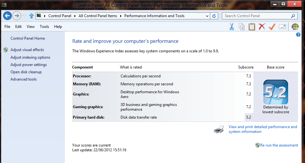305x163 pixels.
Task: Open disk cleanup link
Action: click(x=26, y=72)
